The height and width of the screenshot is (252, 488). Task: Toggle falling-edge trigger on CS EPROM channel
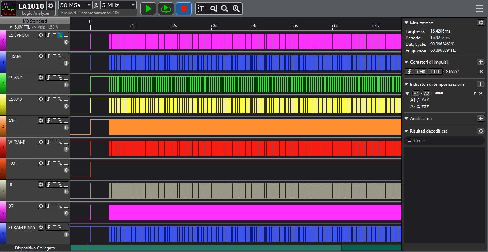point(60,35)
